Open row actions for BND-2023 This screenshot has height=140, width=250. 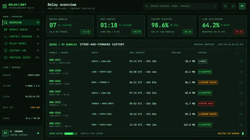pos(241,104)
